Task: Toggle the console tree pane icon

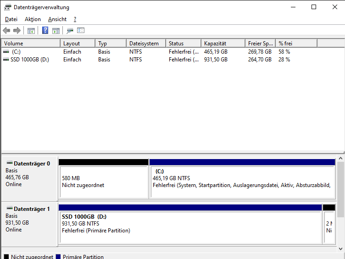Action: (x=31, y=31)
